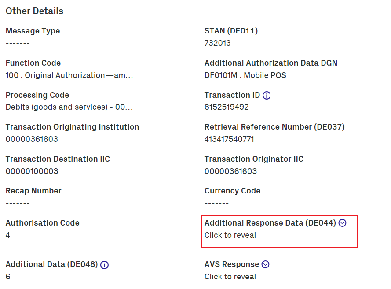Click the Additional Data (DE048) value 6
Screen dimensions: 391x289
8,277
